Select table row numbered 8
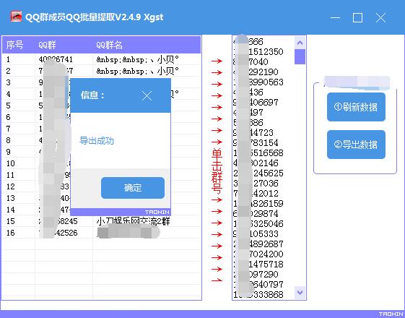The width and height of the screenshot is (405, 318). point(102,140)
